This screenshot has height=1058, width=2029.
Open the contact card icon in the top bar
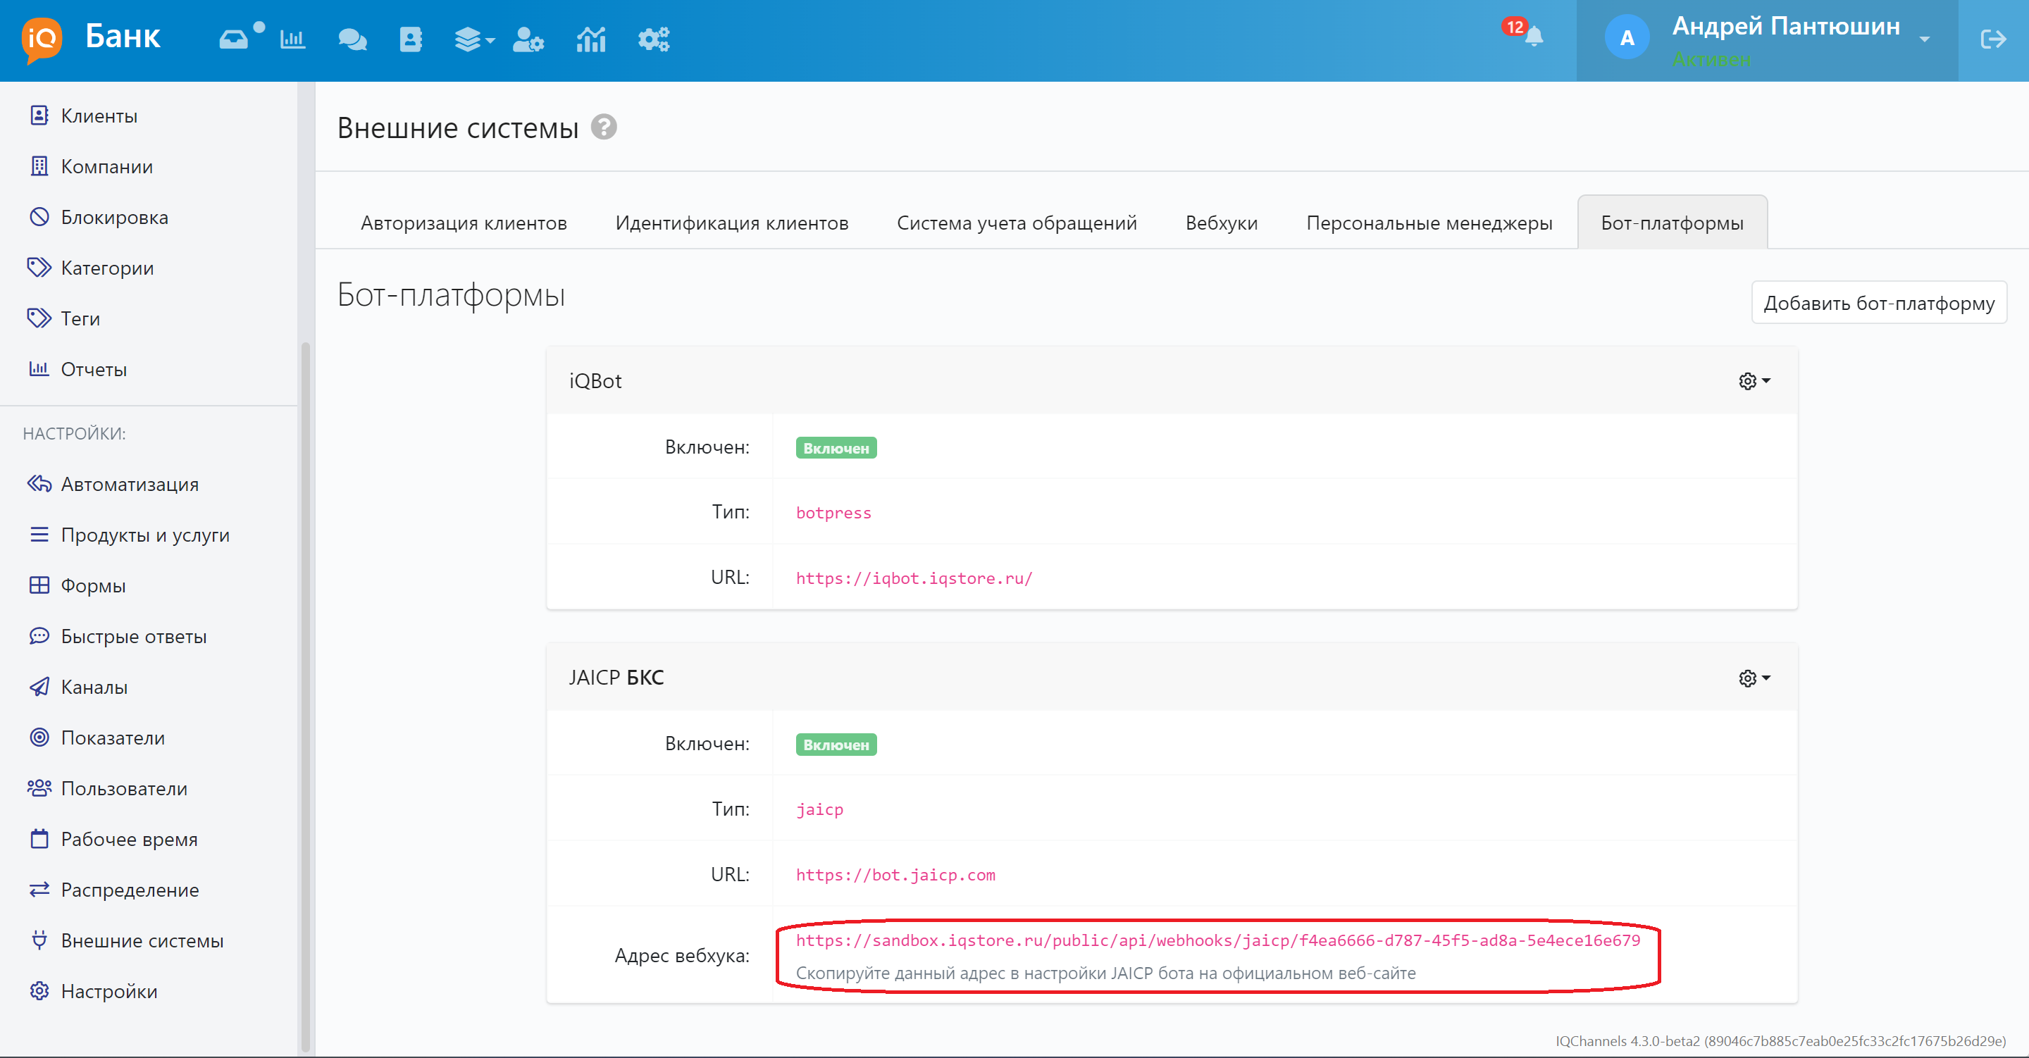pyautogui.click(x=411, y=39)
